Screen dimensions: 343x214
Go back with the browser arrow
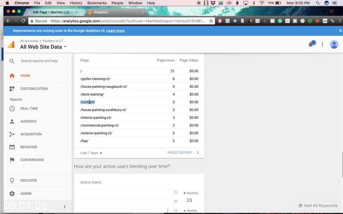8,21
